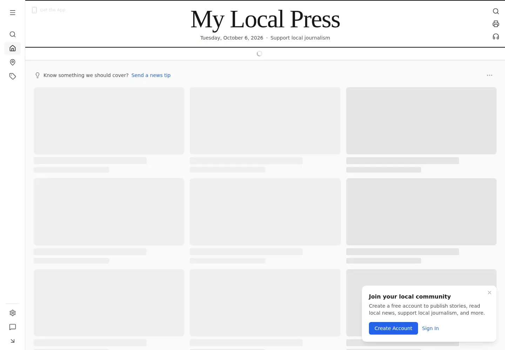Click the printer icon in the header
The image size is (505, 350).
496,24
